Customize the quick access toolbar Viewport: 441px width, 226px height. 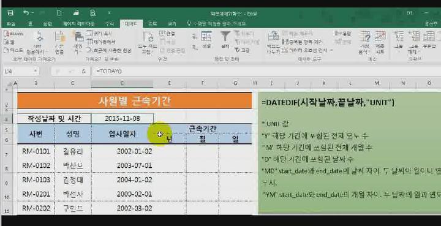pos(110,13)
